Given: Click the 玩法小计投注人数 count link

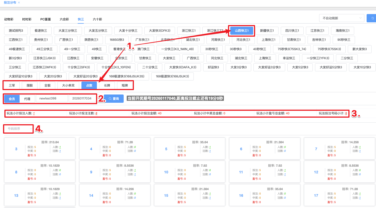Looking at the screenshot, I should (34, 113).
